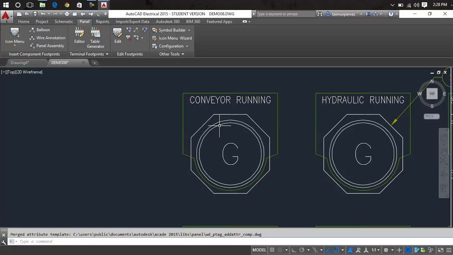This screenshot has height=255, width=453.
Task: Expand the Symbol Builder dropdown
Action: coord(189,30)
